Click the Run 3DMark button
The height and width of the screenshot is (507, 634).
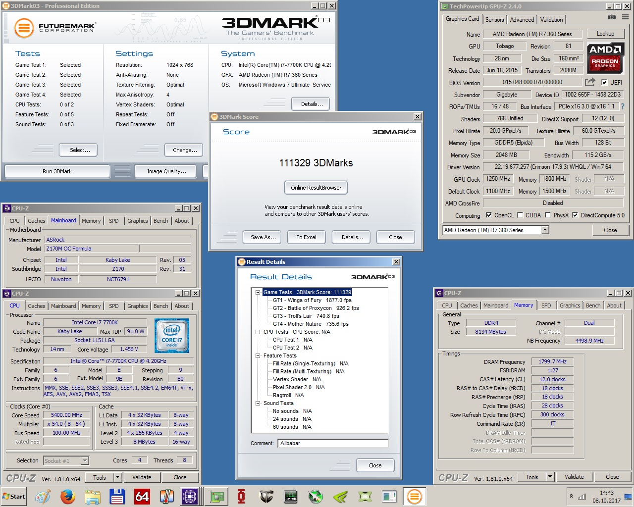click(x=57, y=171)
